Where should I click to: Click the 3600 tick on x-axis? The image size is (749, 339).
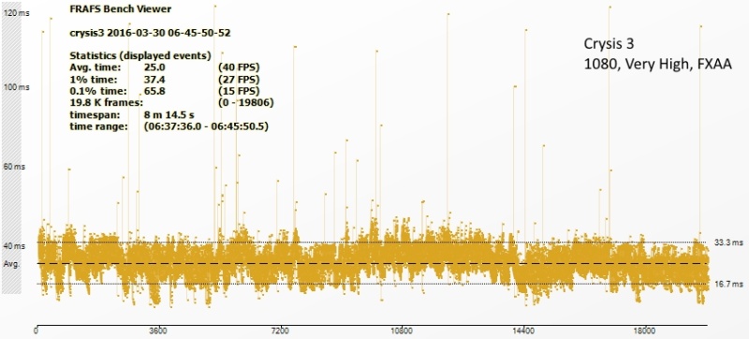158,331
